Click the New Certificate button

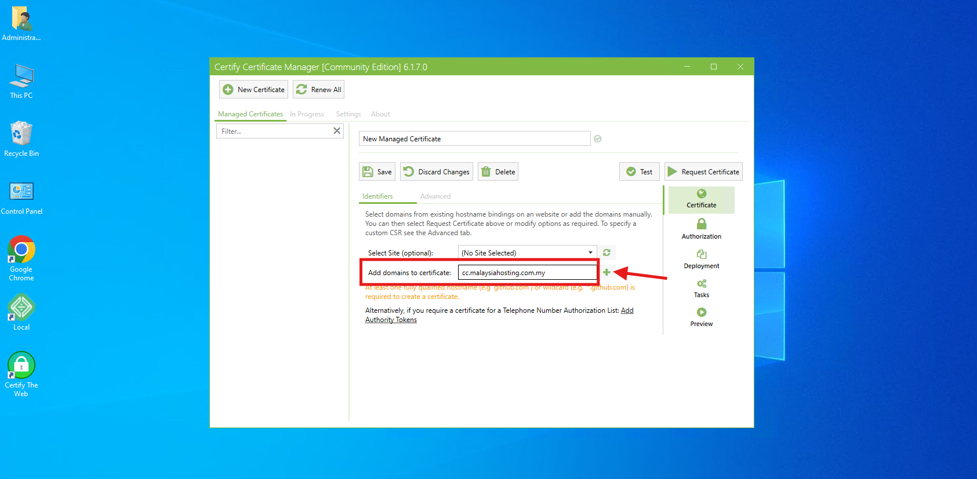(253, 89)
